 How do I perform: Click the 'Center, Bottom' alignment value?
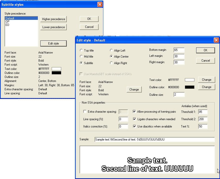tap(47, 81)
